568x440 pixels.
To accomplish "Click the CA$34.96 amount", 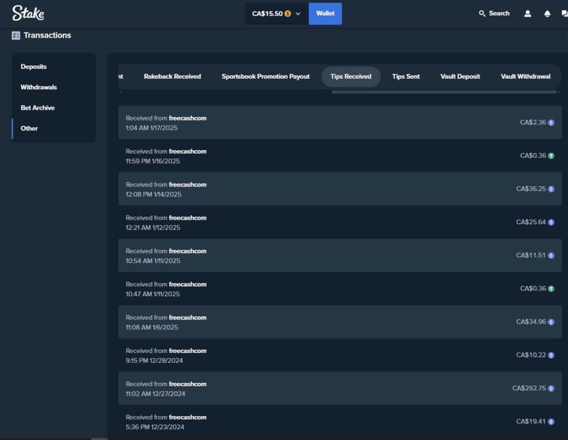I will (x=531, y=322).
